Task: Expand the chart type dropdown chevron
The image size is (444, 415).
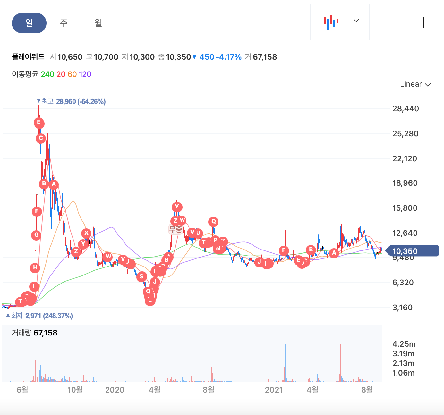Action: pos(356,21)
